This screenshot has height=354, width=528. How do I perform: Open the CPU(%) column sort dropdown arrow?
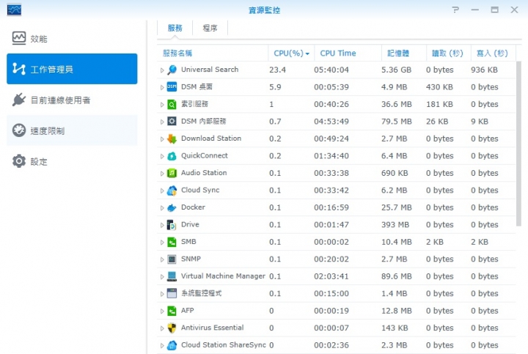pyautogui.click(x=307, y=54)
